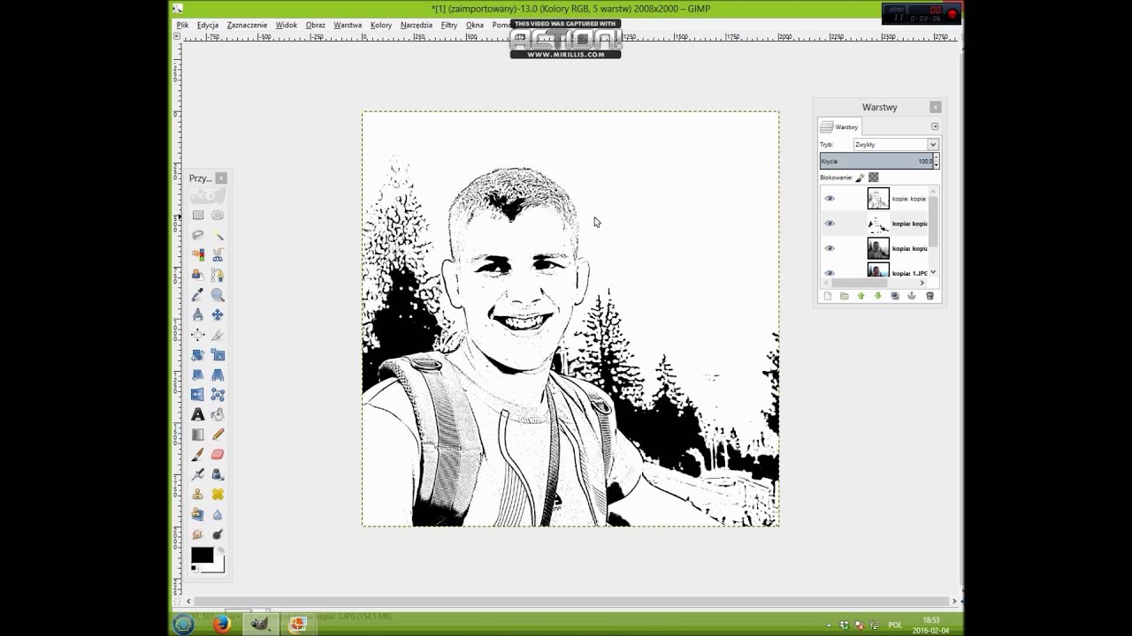Viewport: 1132px width, 636px height.
Task: Select the Bucket Fill tool
Action: pos(218,414)
